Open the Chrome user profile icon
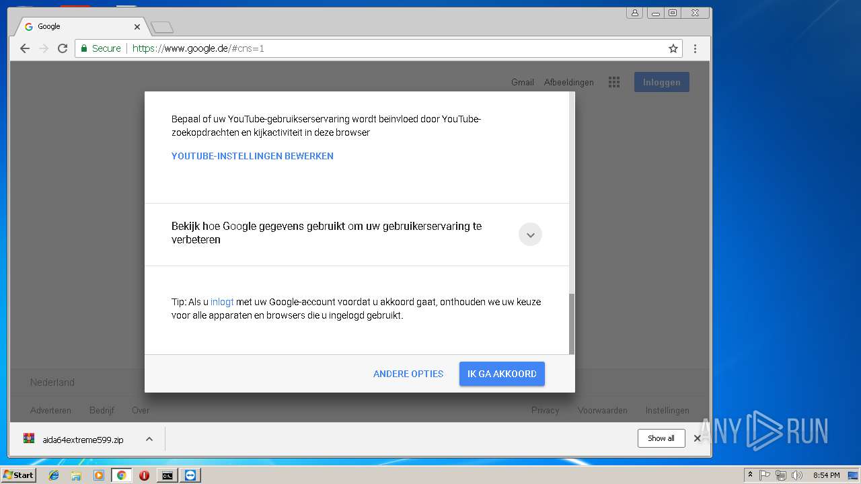861x484 pixels. point(634,13)
